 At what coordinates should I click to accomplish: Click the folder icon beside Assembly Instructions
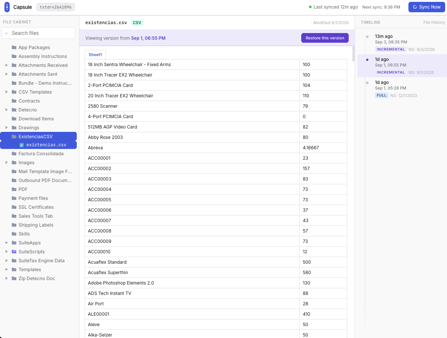pyautogui.click(x=14, y=56)
